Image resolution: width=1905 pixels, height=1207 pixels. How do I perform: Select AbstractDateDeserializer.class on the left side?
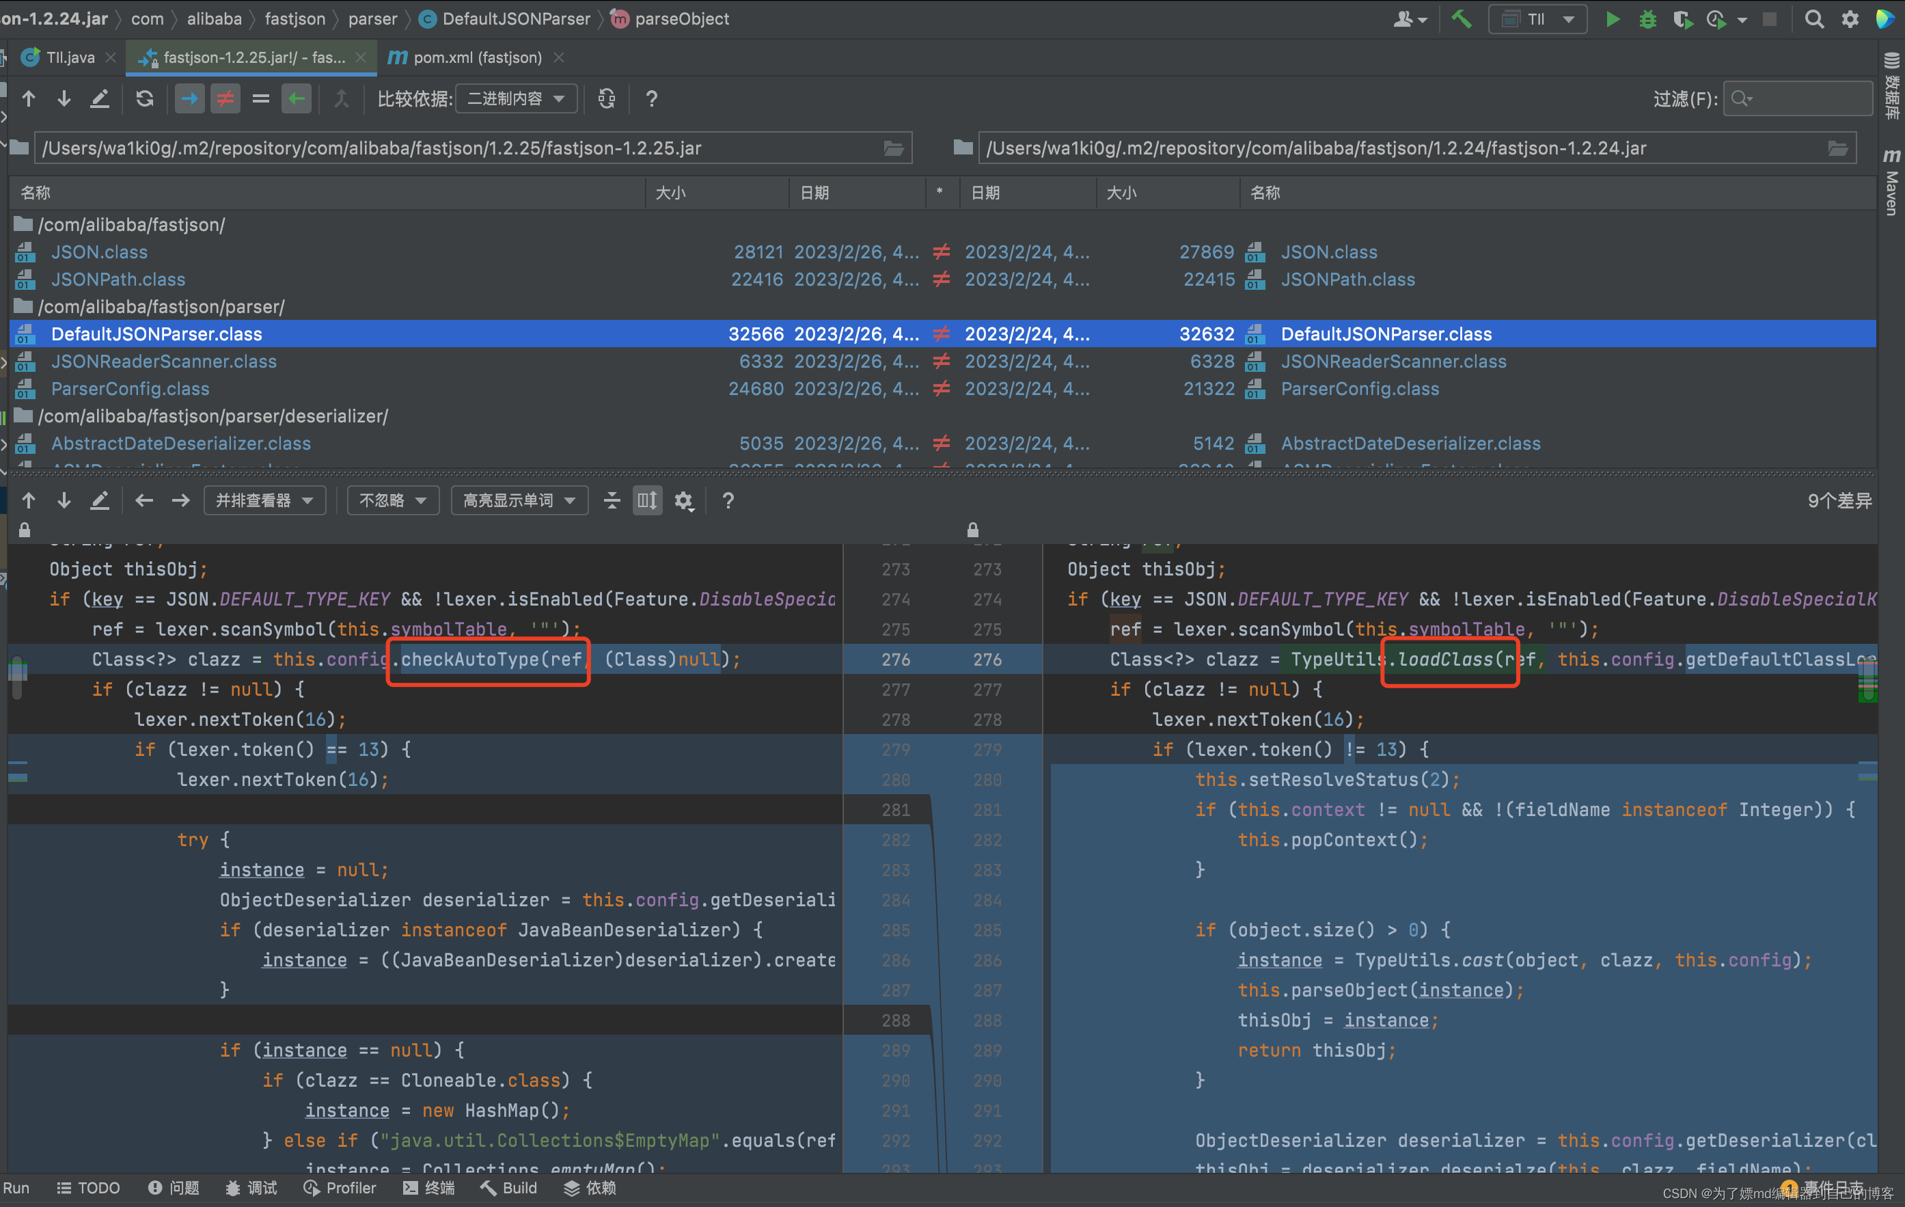[x=180, y=443]
